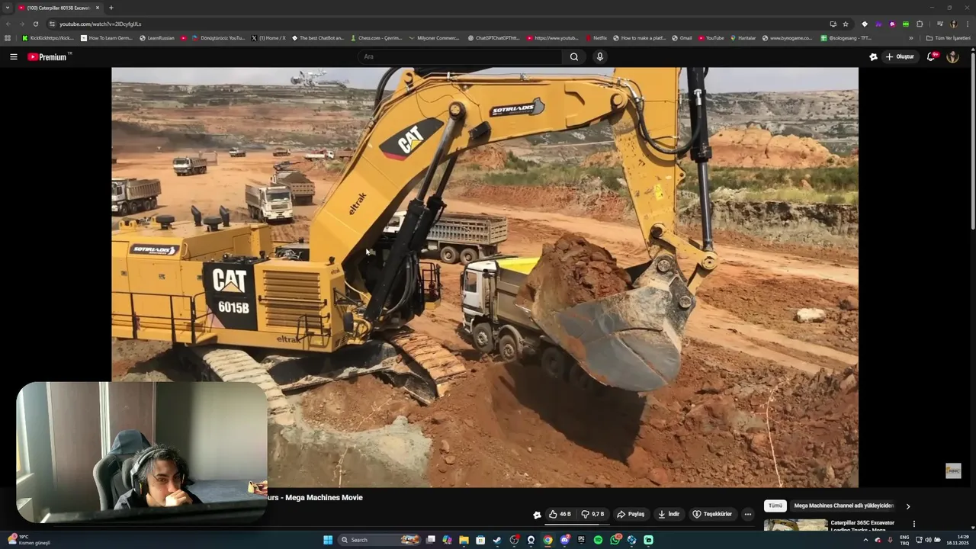Viewport: 976px width, 549px height.
Task: Open options for the Caterpillar 365C suggestion
Action: click(x=913, y=524)
